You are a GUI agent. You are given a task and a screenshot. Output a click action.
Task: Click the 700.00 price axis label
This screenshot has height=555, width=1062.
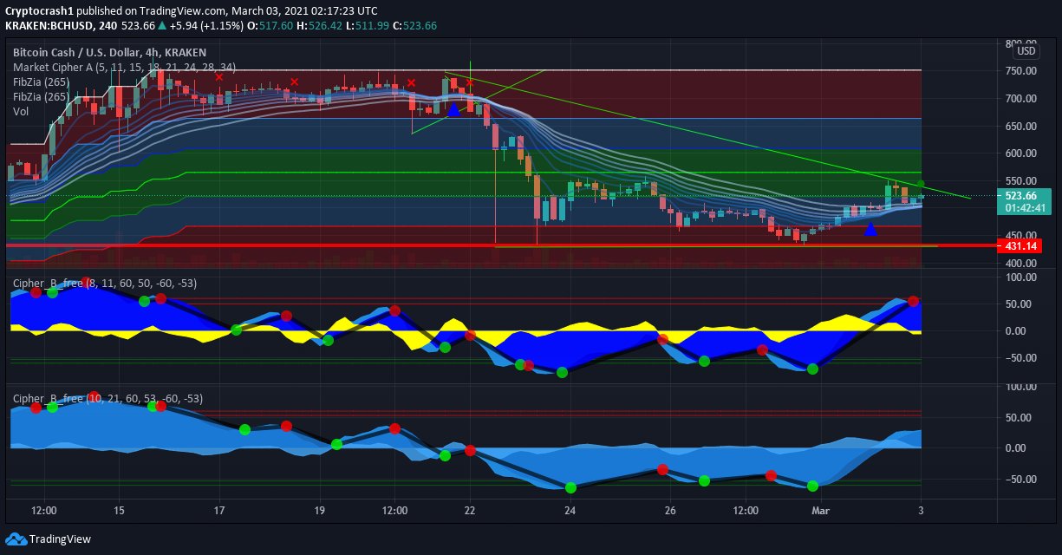click(1021, 98)
